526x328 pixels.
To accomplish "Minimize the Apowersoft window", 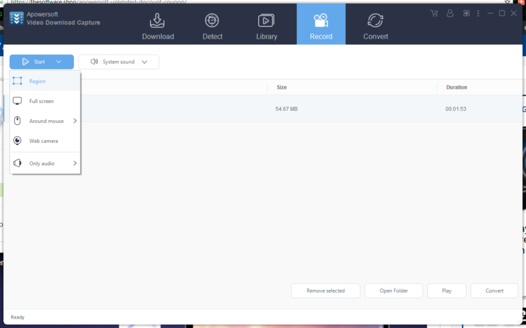I will [490, 13].
